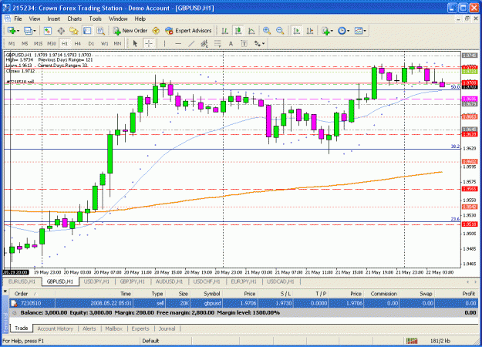Open the Window menu
The width and height of the screenshot is (482, 347).
tap(118, 19)
